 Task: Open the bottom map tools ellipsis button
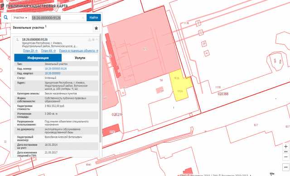pyautogui.click(x=286, y=167)
